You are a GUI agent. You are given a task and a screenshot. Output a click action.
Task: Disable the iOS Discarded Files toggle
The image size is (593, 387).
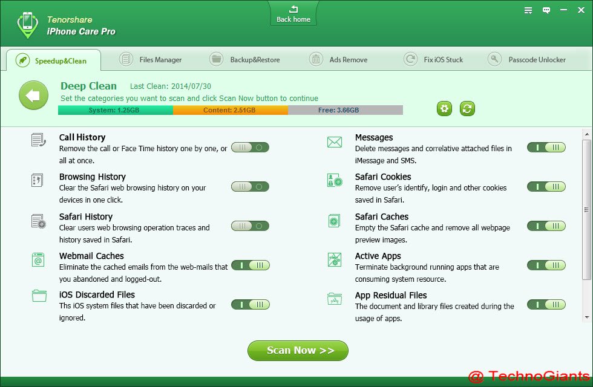251,305
